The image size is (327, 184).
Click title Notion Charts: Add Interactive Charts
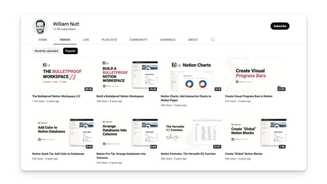186,98
